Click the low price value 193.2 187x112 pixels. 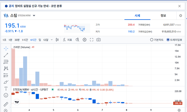tap(131, 32)
